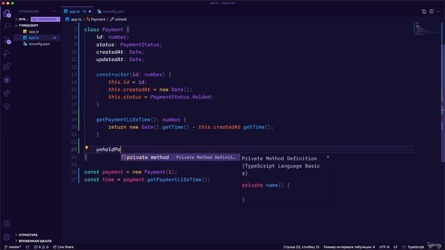
Task: Select TypeScript language mode in status bar
Action: pyautogui.click(x=413, y=247)
